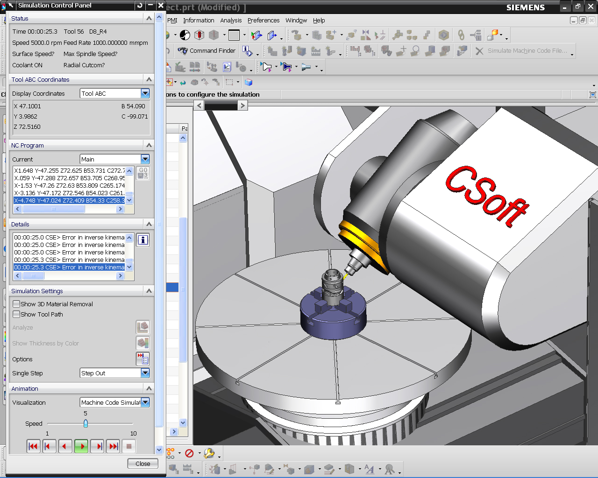The width and height of the screenshot is (598, 478).
Task: Collapse the Tool ABC Coordinates section
Action: coord(149,79)
